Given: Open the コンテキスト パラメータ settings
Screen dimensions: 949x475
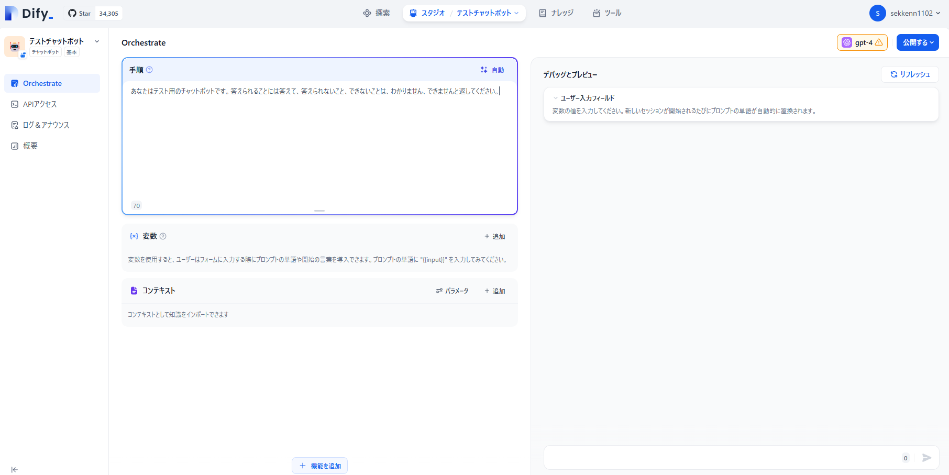Looking at the screenshot, I should coord(453,291).
